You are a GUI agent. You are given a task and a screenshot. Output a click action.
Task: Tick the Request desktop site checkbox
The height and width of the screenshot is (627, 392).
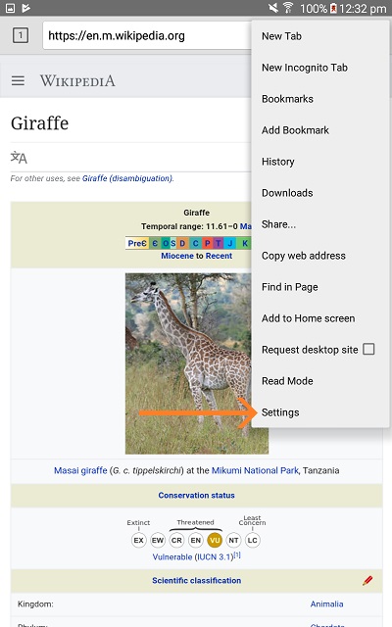coord(368,349)
